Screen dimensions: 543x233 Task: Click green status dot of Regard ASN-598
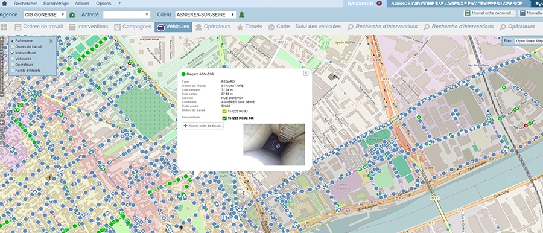point(183,74)
